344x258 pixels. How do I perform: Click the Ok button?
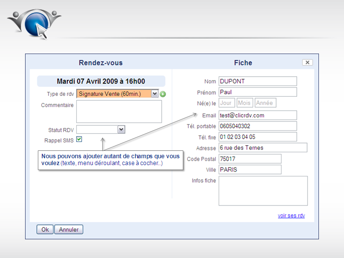(x=45, y=229)
